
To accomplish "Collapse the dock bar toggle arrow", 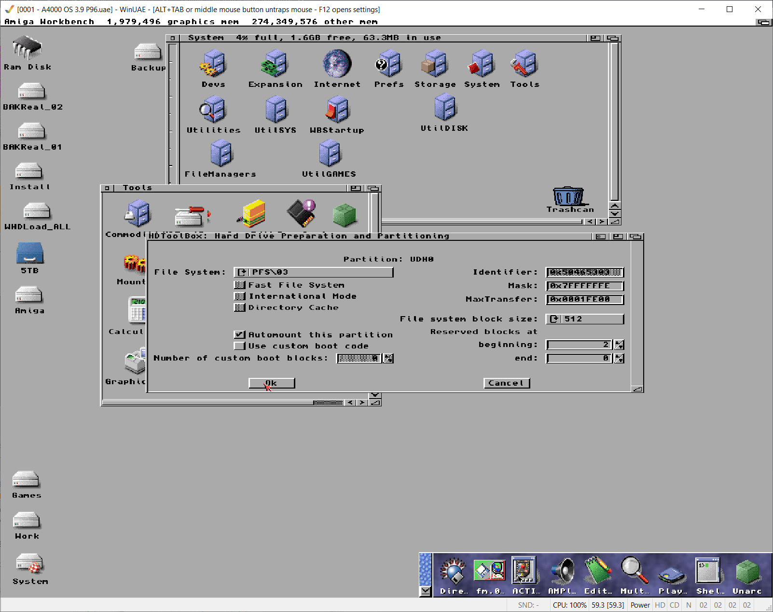I will [425, 591].
